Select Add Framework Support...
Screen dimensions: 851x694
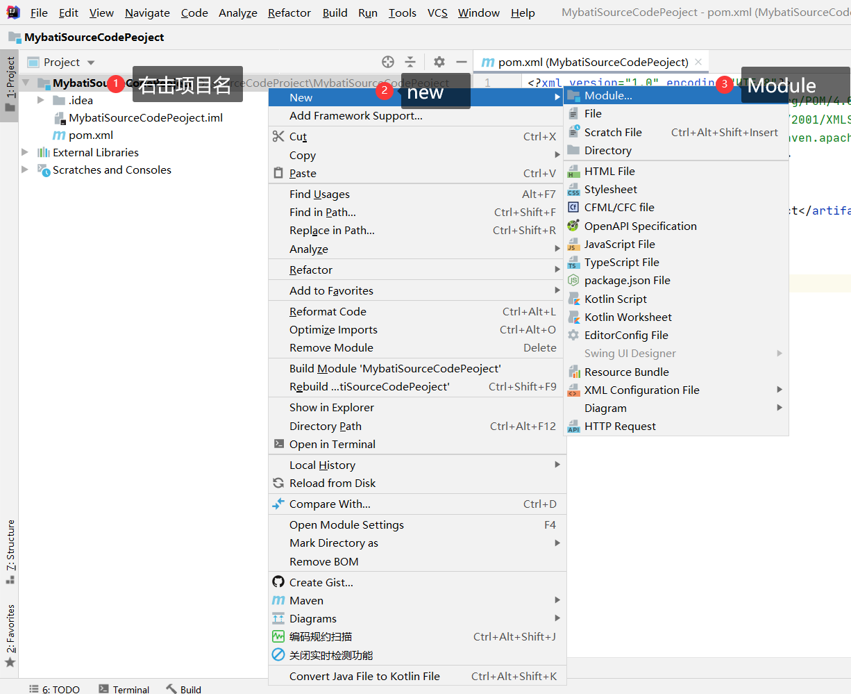(x=416, y=116)
